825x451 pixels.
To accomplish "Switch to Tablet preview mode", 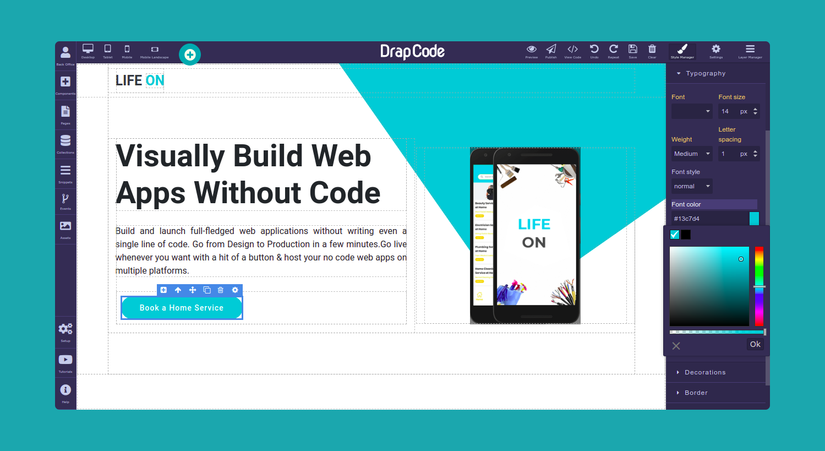I will (x=107, y=51).
